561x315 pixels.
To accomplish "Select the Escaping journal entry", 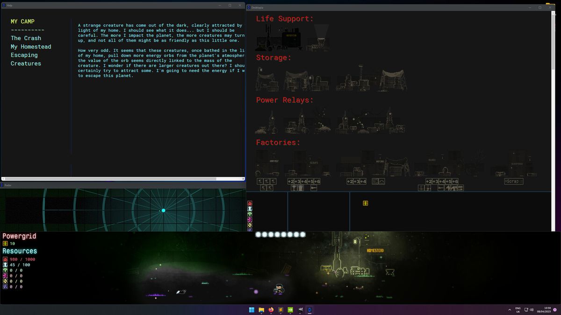I will click(x=24, y=55).
